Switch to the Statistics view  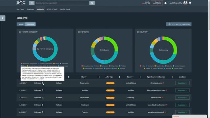(31, 24)
